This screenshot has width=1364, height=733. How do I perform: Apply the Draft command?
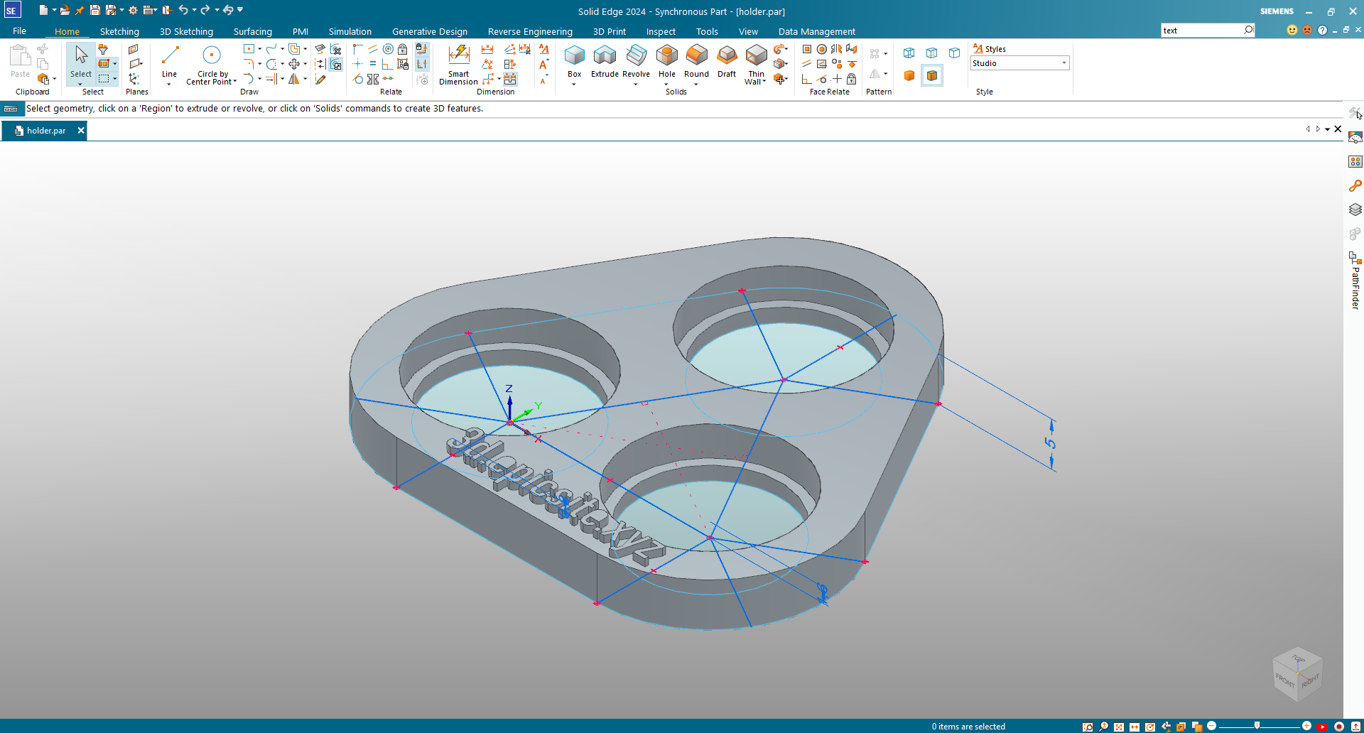click(x=727, y=61)
